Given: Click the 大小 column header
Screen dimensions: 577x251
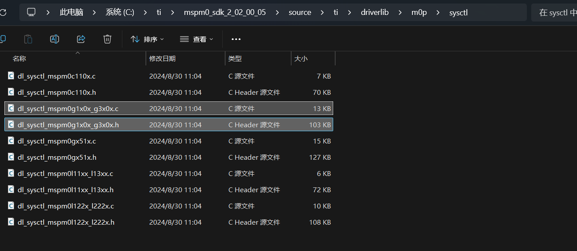Looking at the screenshot, I should point(301,58).
